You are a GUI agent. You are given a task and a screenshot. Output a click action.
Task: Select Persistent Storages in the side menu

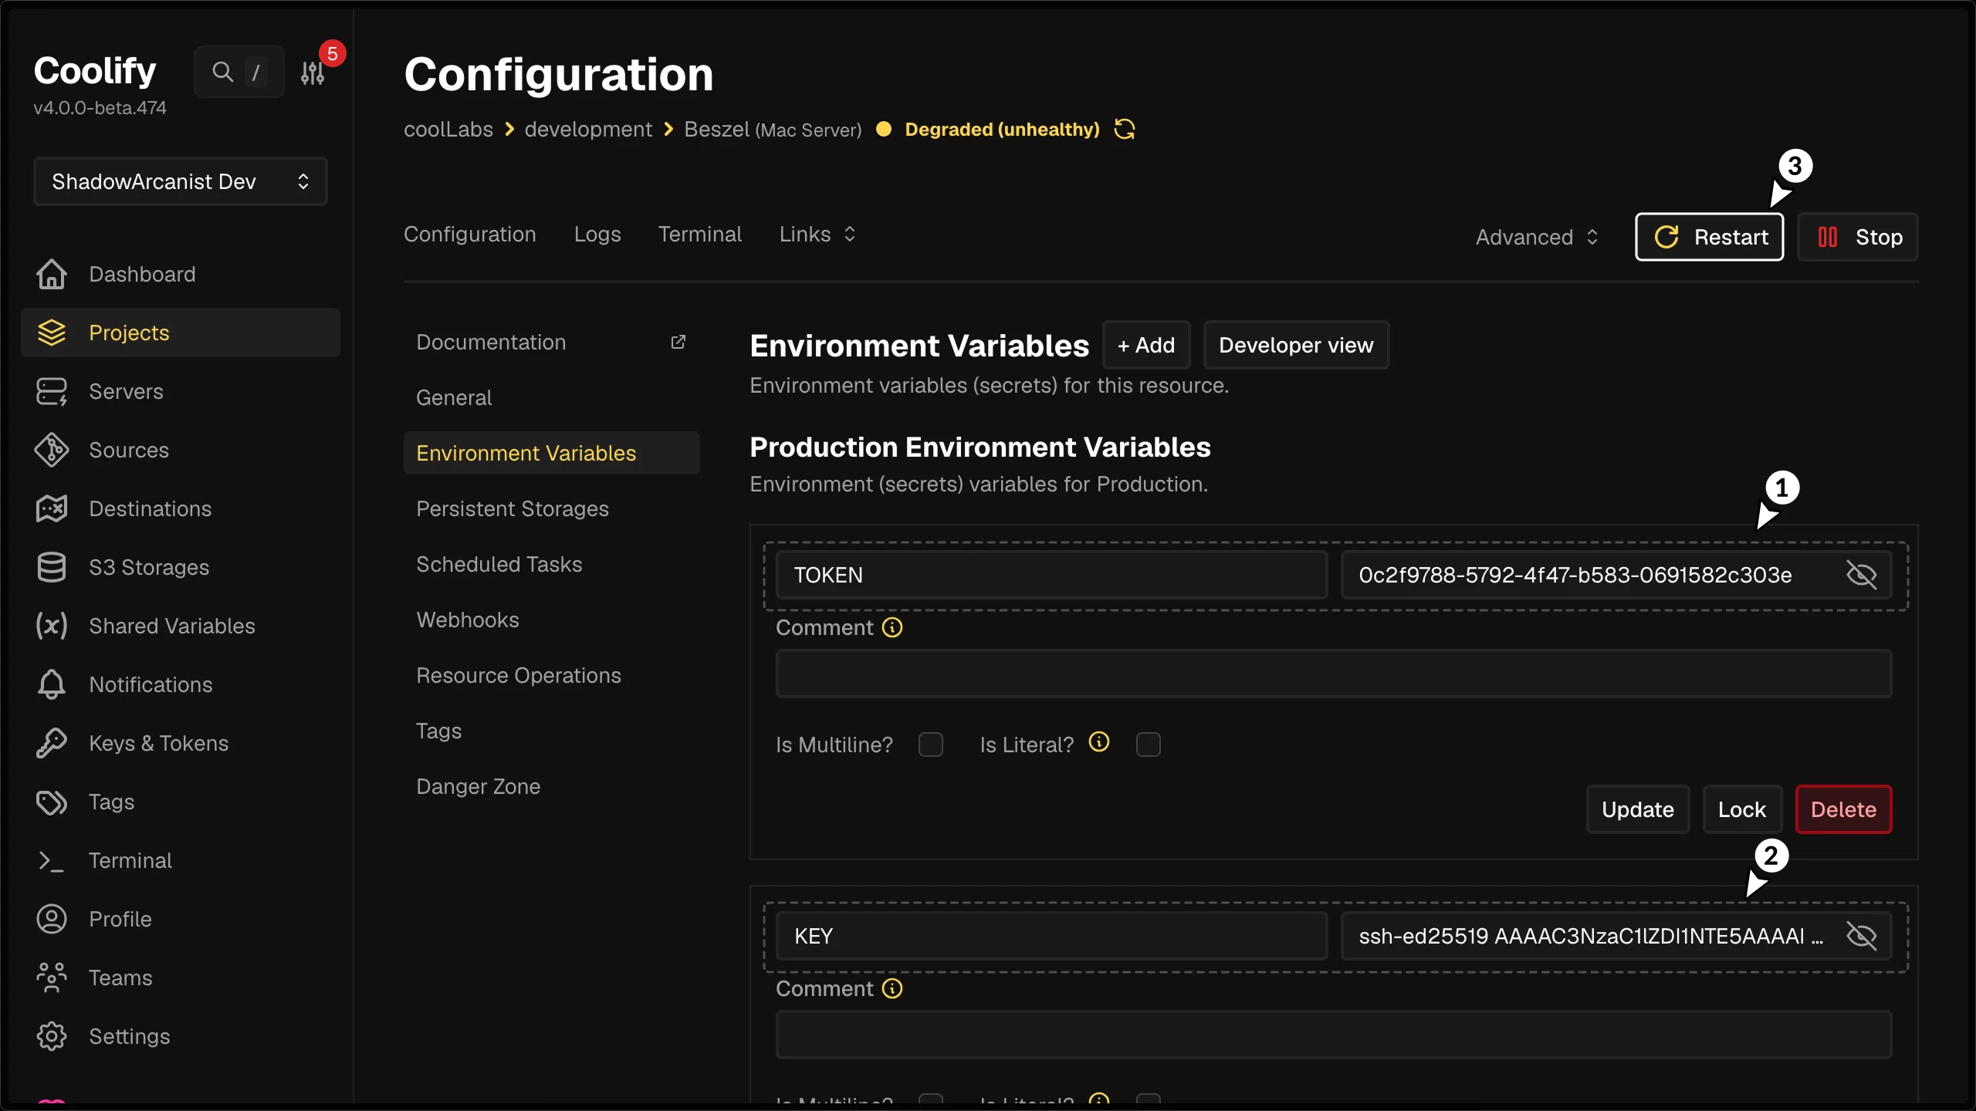512,508
